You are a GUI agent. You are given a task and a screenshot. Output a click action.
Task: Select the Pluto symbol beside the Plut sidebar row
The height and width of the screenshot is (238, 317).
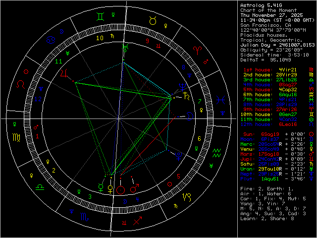point(312,178)
